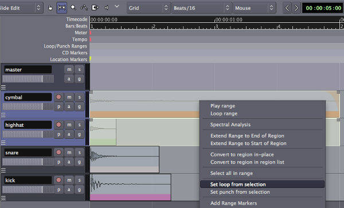Open the extra tools chevron dropdown
The image size is (344, 208).
(x=117, y=6)
